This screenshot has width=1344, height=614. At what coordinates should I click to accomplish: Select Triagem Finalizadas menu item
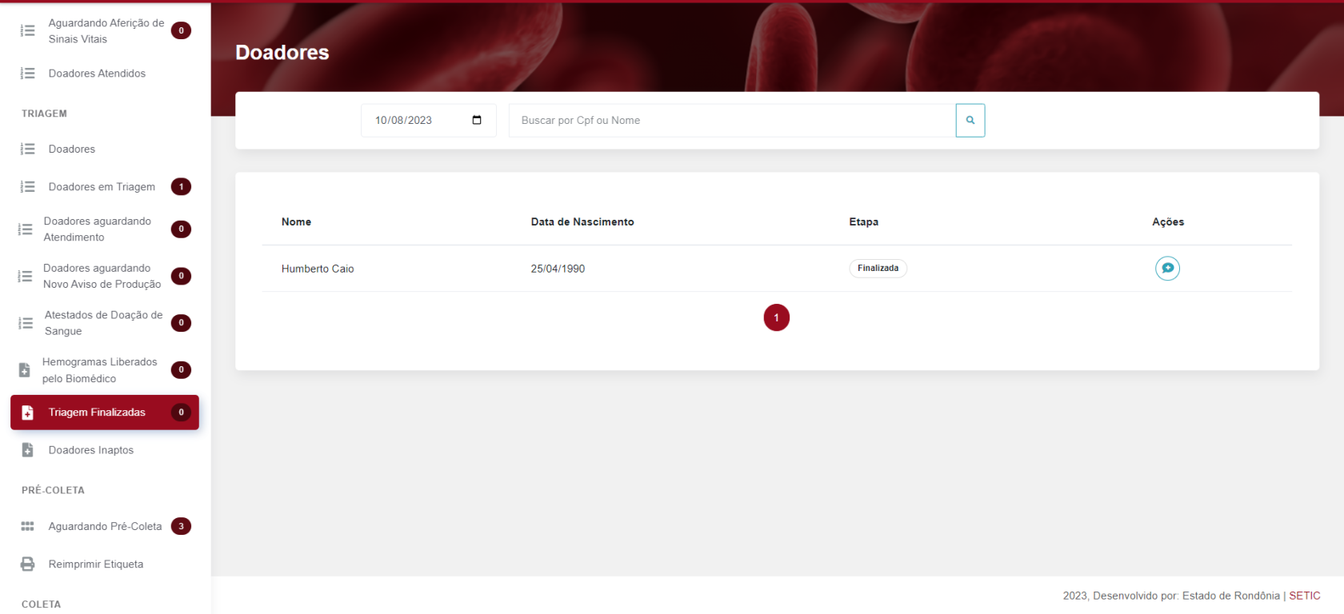point(105,413)
